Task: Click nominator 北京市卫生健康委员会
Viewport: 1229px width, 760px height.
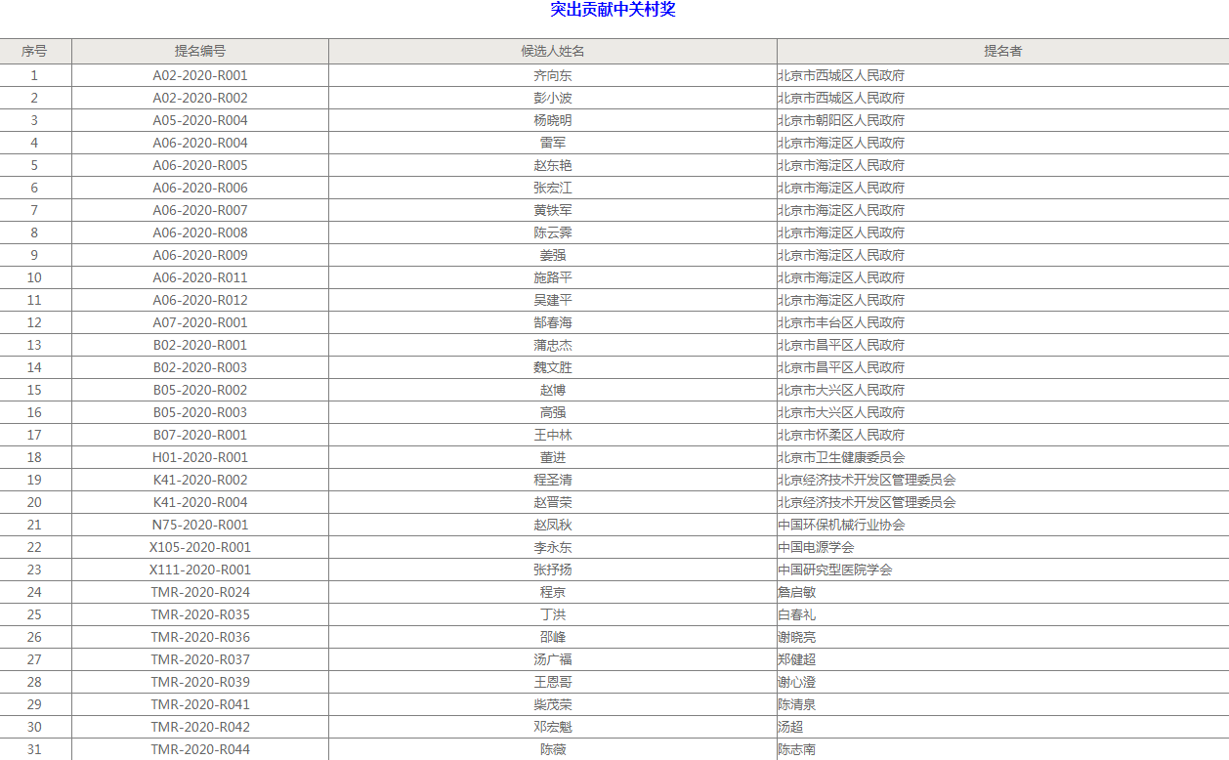Action: pos(841,457)
